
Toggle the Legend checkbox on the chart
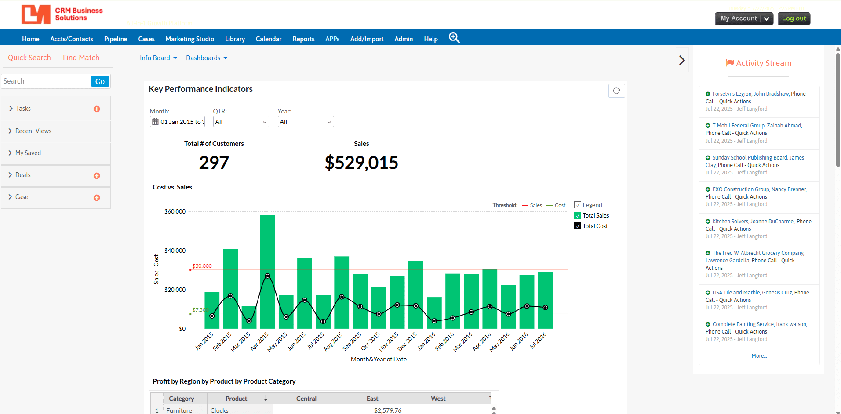point(578,204)
